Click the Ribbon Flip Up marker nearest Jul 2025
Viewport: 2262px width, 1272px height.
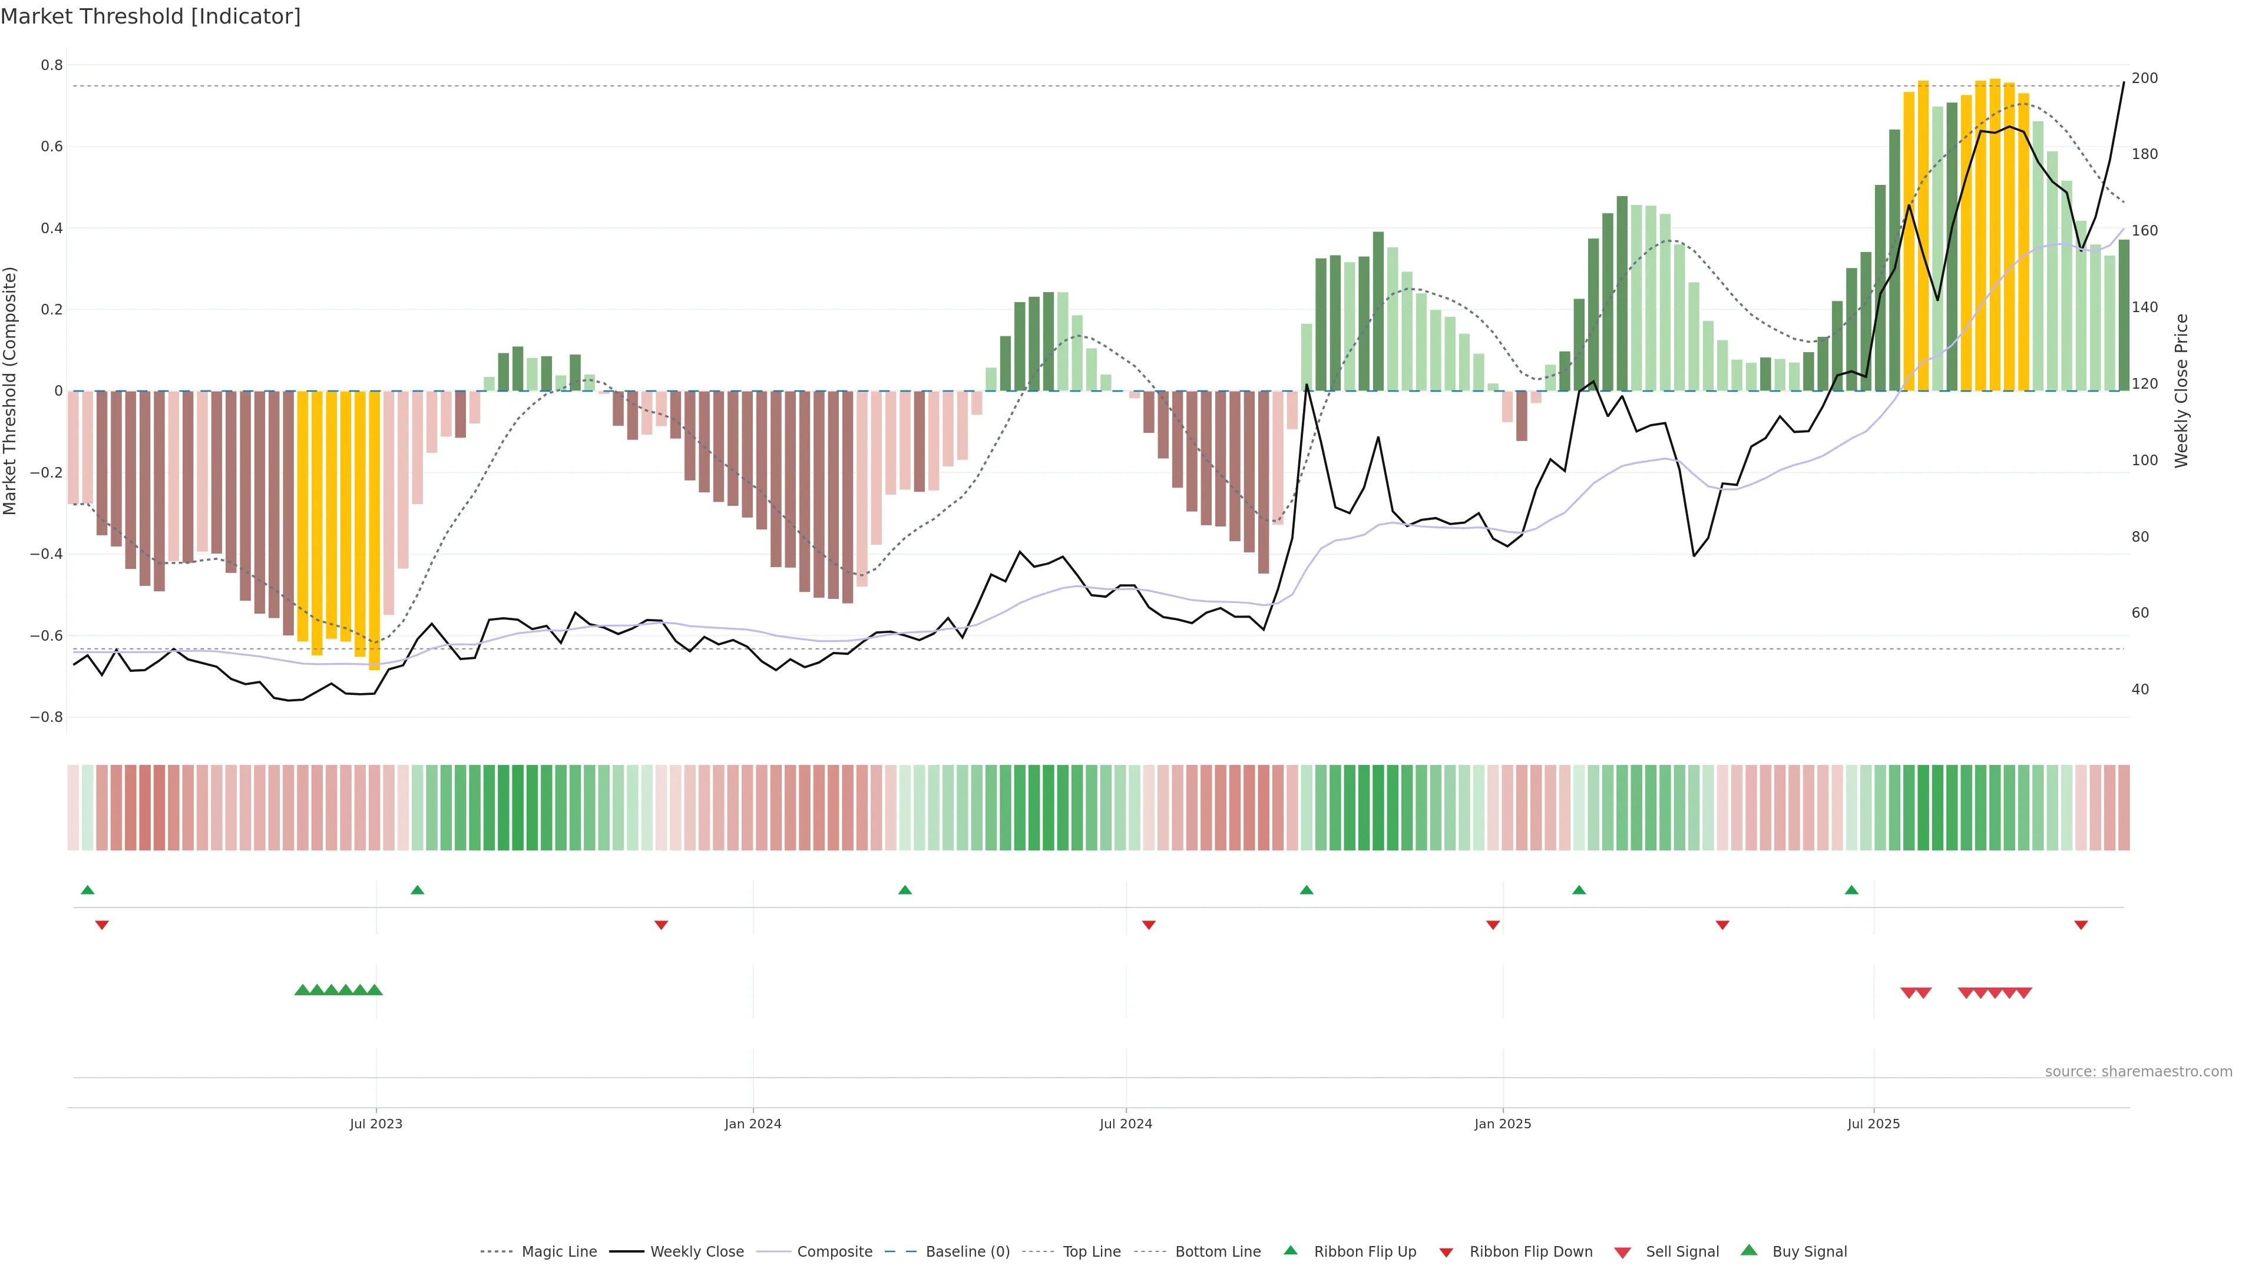pos(1852,890)
